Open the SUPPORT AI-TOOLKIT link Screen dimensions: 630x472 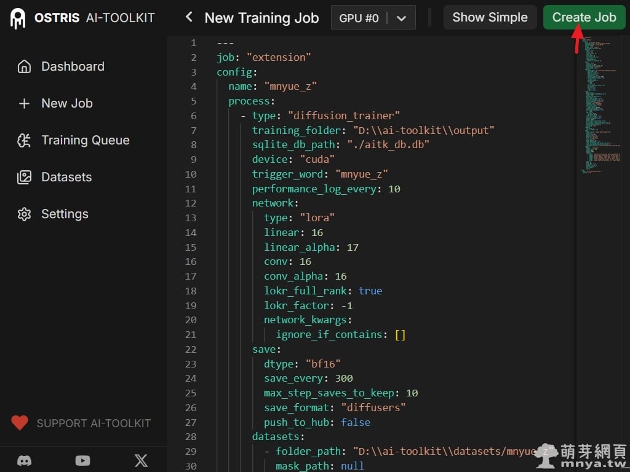point(94,423)
